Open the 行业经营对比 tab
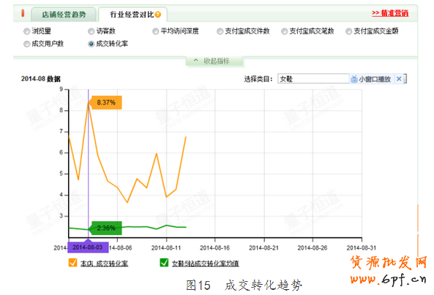This screenshot has height=295, width=434. [132, 15]
